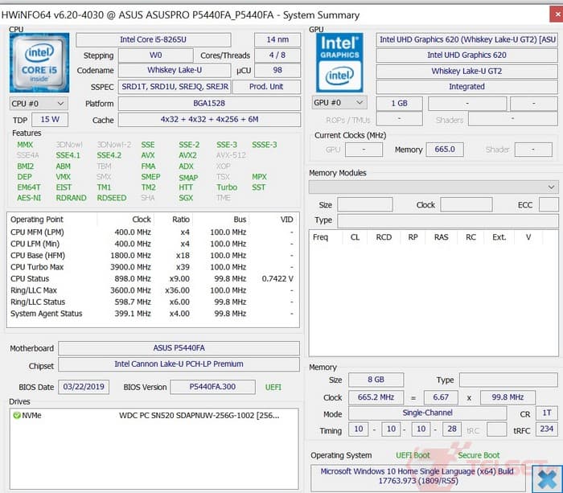Click the ASUS P5440FA motherboard field
The width and height of the screenshot is (563, 493).
pyautogui.click(x=179, y=348)
